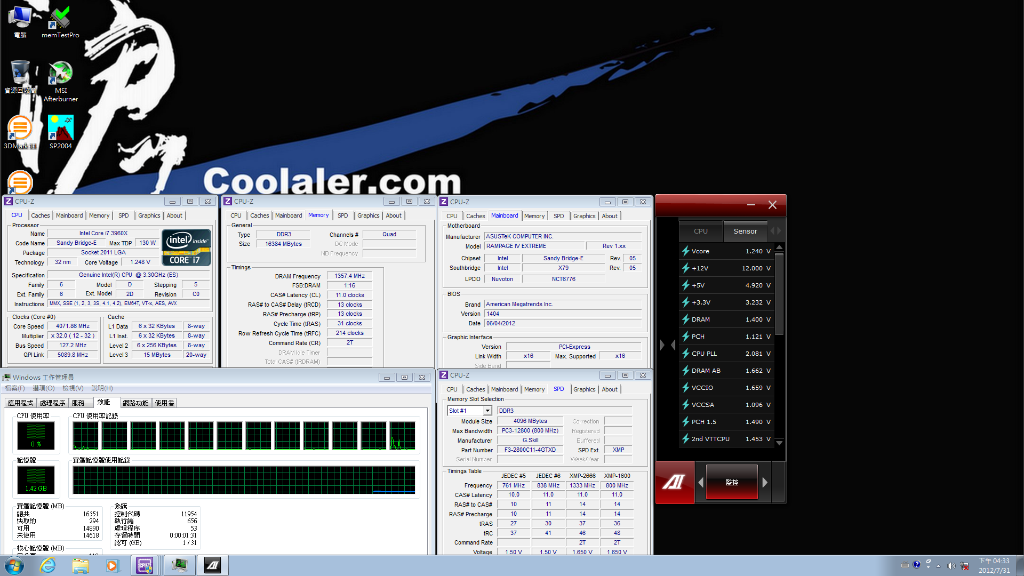Viewport: 1024px width, 576px height.
Task: Close the AI Suite sensor panel
Action: click(x=772, y=205)
